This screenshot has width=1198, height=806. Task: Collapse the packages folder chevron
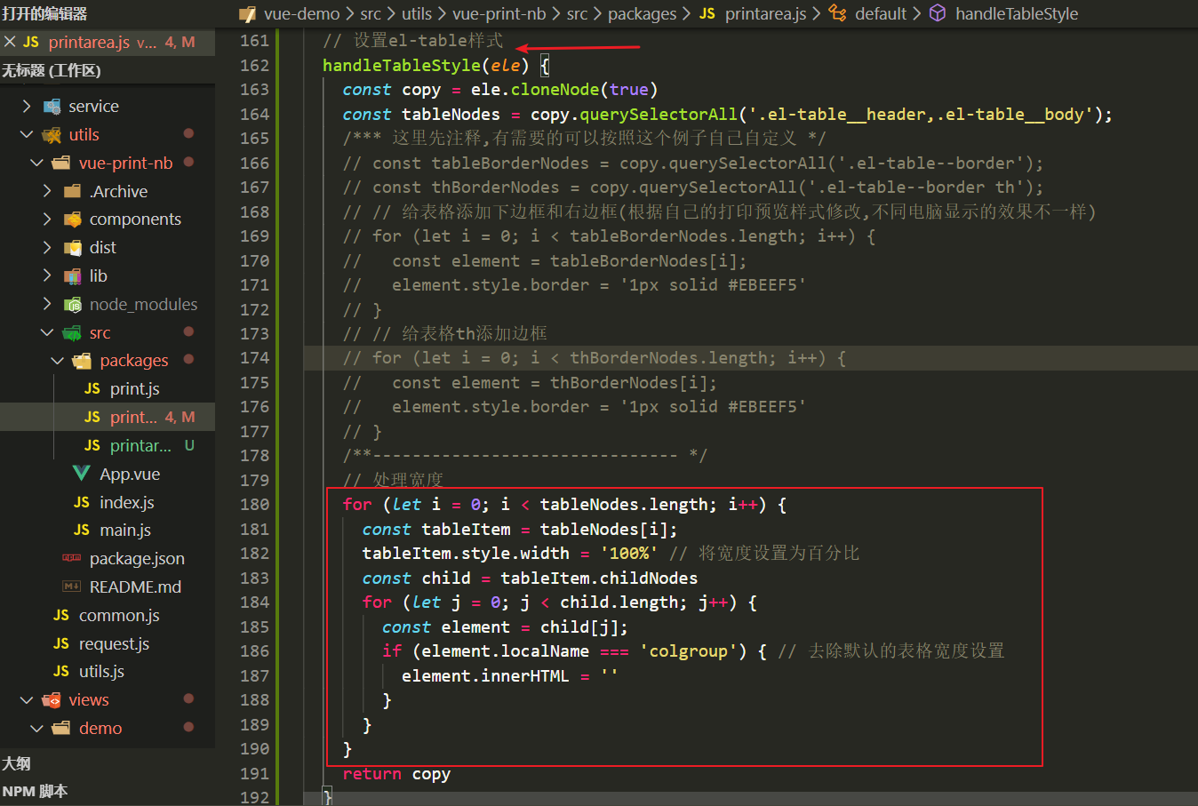point(58,360)
